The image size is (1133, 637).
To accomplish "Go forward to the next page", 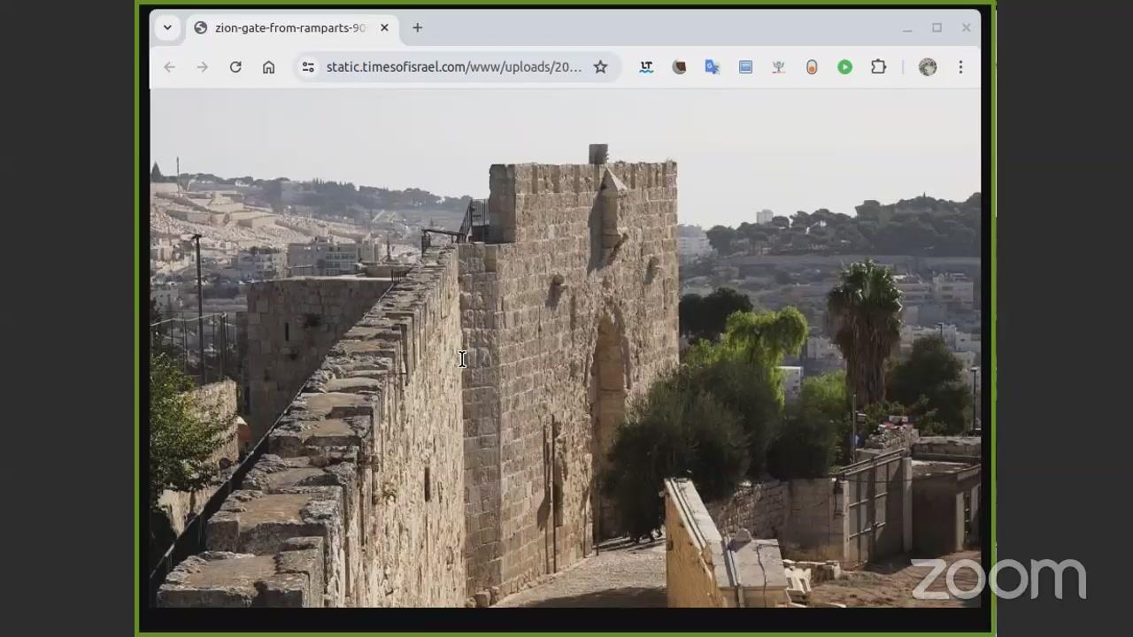I will (x=203, y=67).
